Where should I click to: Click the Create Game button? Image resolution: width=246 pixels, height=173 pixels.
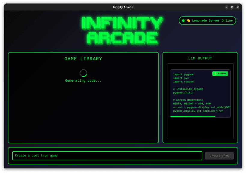click(219, 156)
